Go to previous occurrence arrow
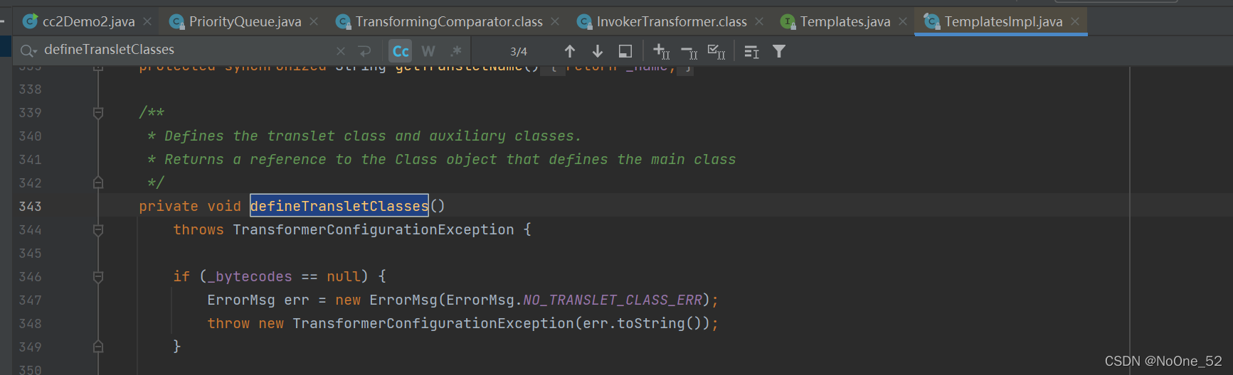Viewport: 1233px width, 375px height. (570, 51)
